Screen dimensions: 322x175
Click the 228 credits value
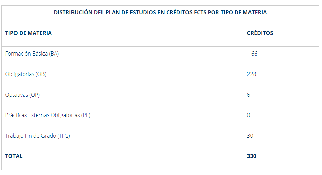coord(252,74)
